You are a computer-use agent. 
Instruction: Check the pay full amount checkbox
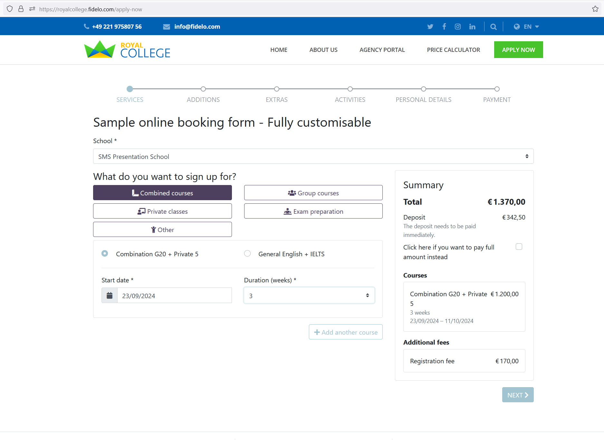pyautogui.click(x=519, y=247)
